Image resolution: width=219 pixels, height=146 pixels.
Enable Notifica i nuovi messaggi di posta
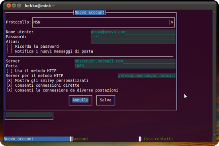(10, 51)
